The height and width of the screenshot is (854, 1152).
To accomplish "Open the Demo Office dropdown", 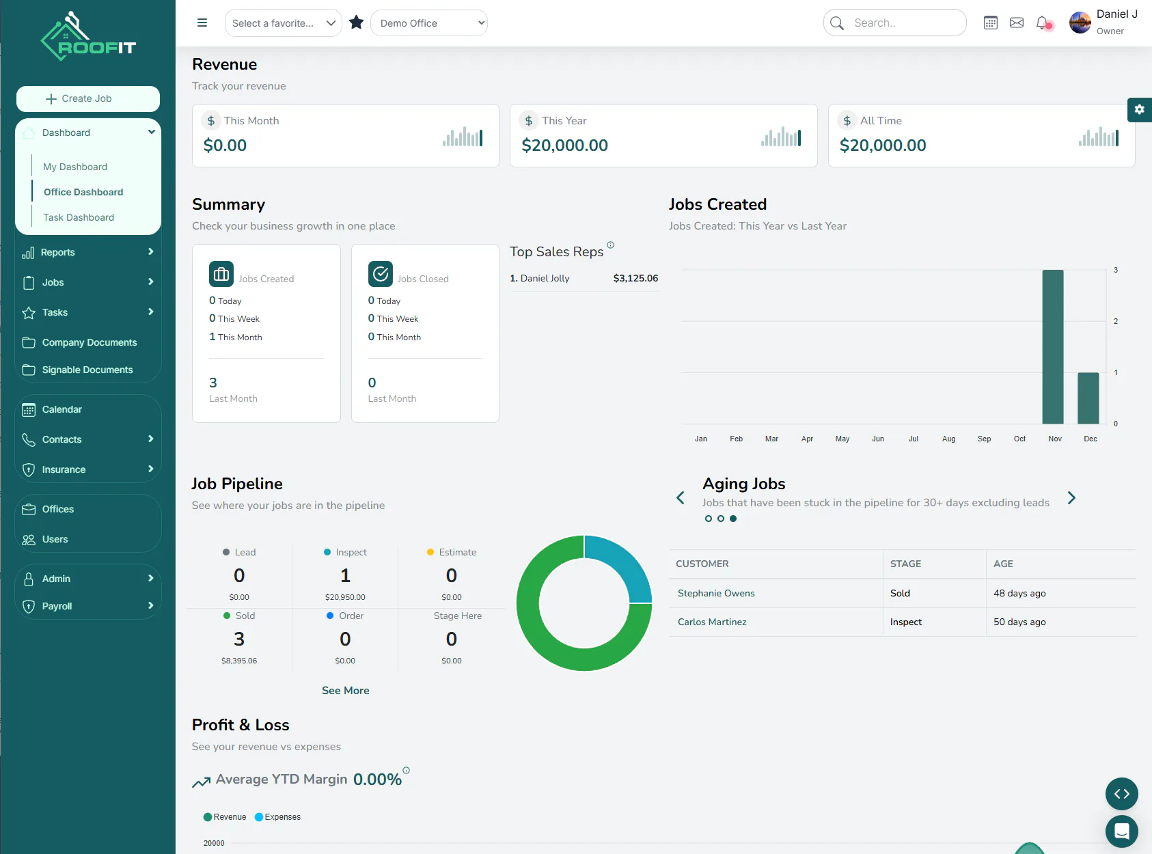I will pos(429,23).
